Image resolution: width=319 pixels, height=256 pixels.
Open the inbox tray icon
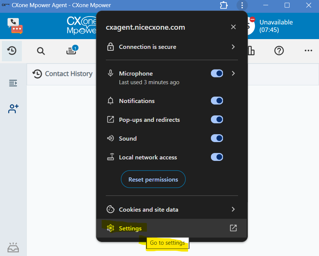[13, 247]
